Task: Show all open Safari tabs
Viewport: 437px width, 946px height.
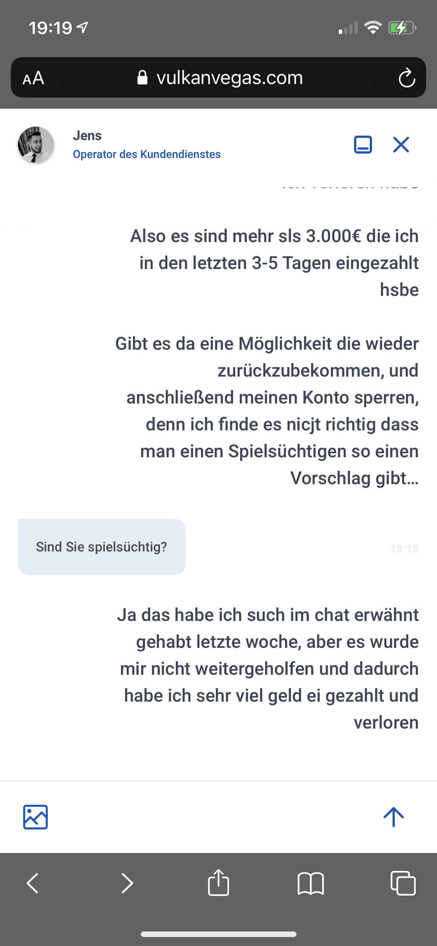Action: tap(403, 883)
